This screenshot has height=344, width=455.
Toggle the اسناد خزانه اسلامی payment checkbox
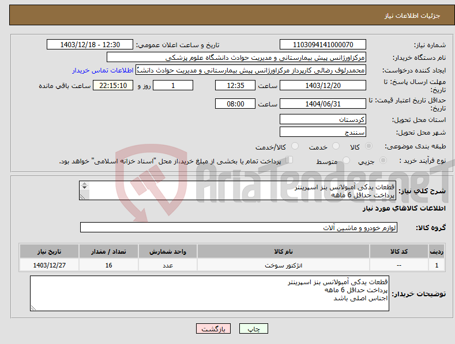[289, 160]
